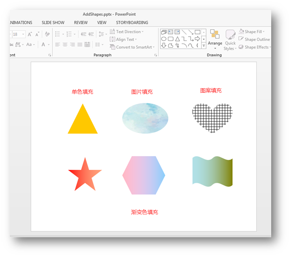
Task: Click the Columns icon
Action: [x=98, y=44]
